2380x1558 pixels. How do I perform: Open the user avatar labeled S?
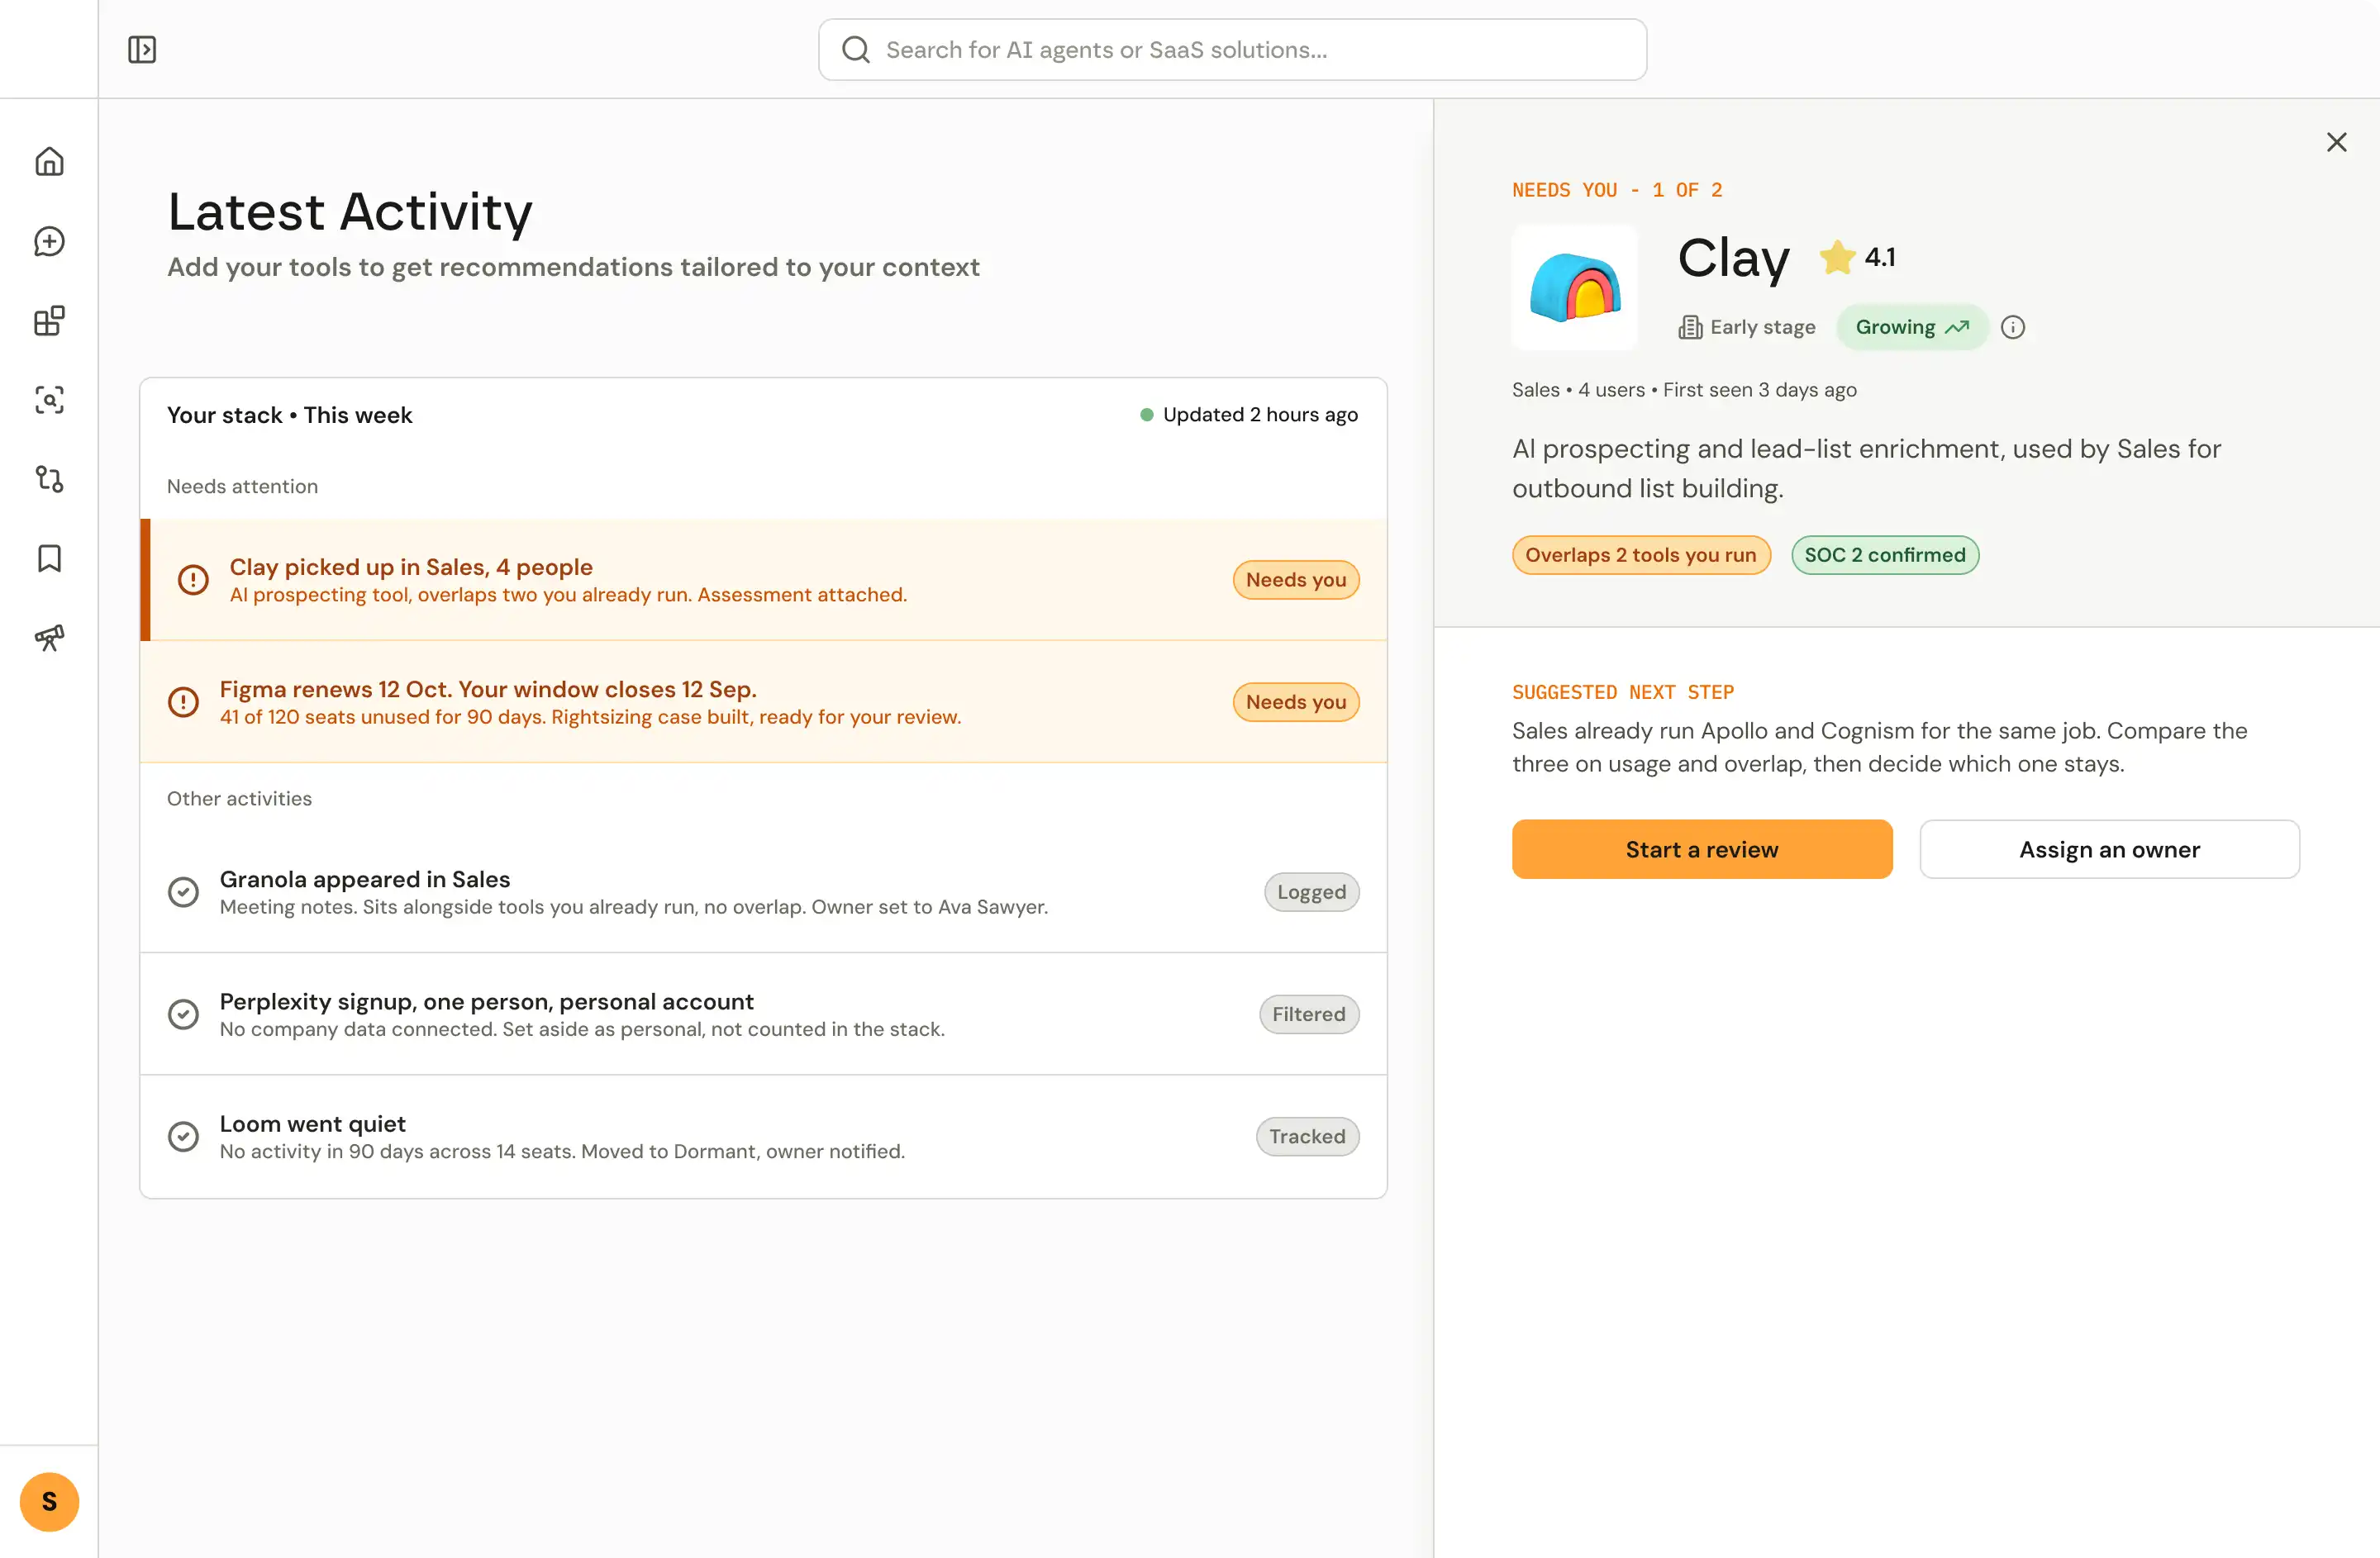[49, 1501]
